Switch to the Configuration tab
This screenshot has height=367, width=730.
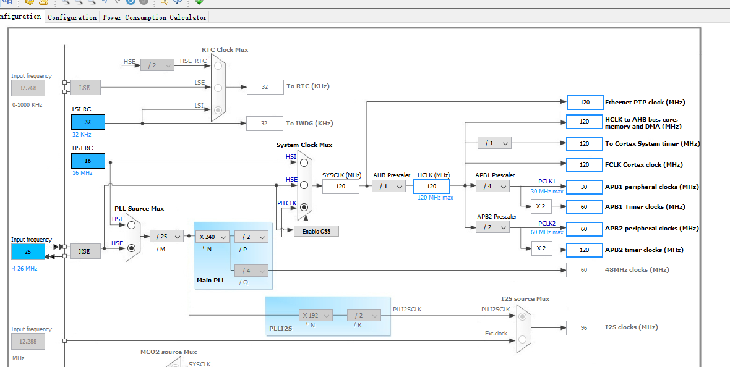coord(72,17)
